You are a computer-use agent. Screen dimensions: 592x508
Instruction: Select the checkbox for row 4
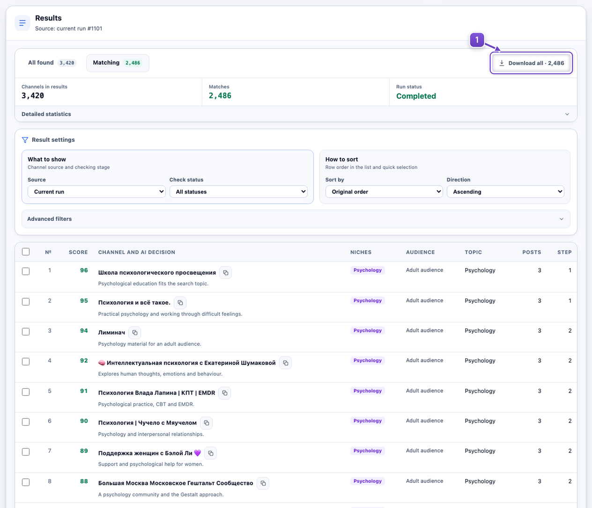click(26, 362)
